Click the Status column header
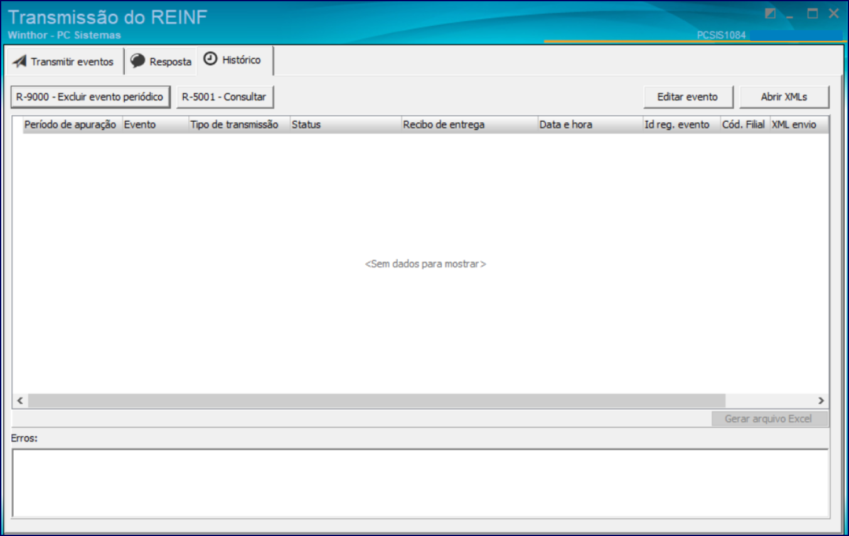The image size is (849, 536). 345,124
